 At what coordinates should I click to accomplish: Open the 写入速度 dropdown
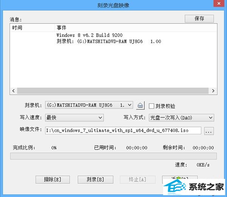[74, 118]
